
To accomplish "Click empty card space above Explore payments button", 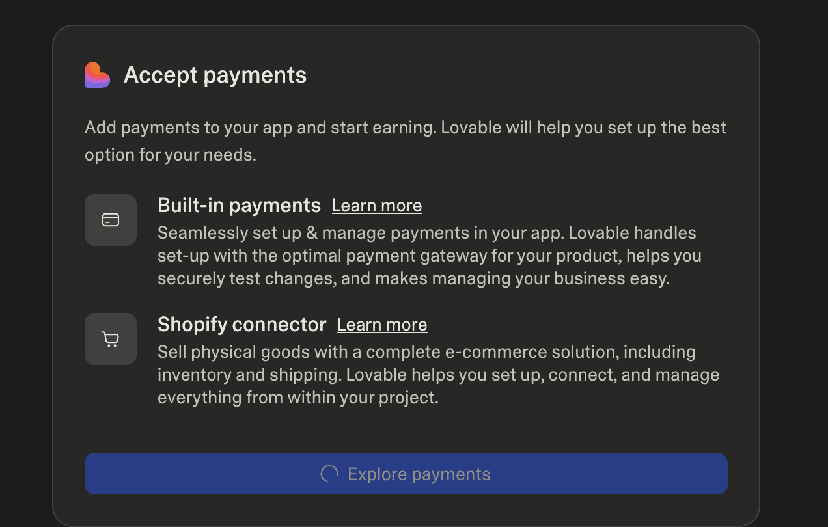I will 405,431.
